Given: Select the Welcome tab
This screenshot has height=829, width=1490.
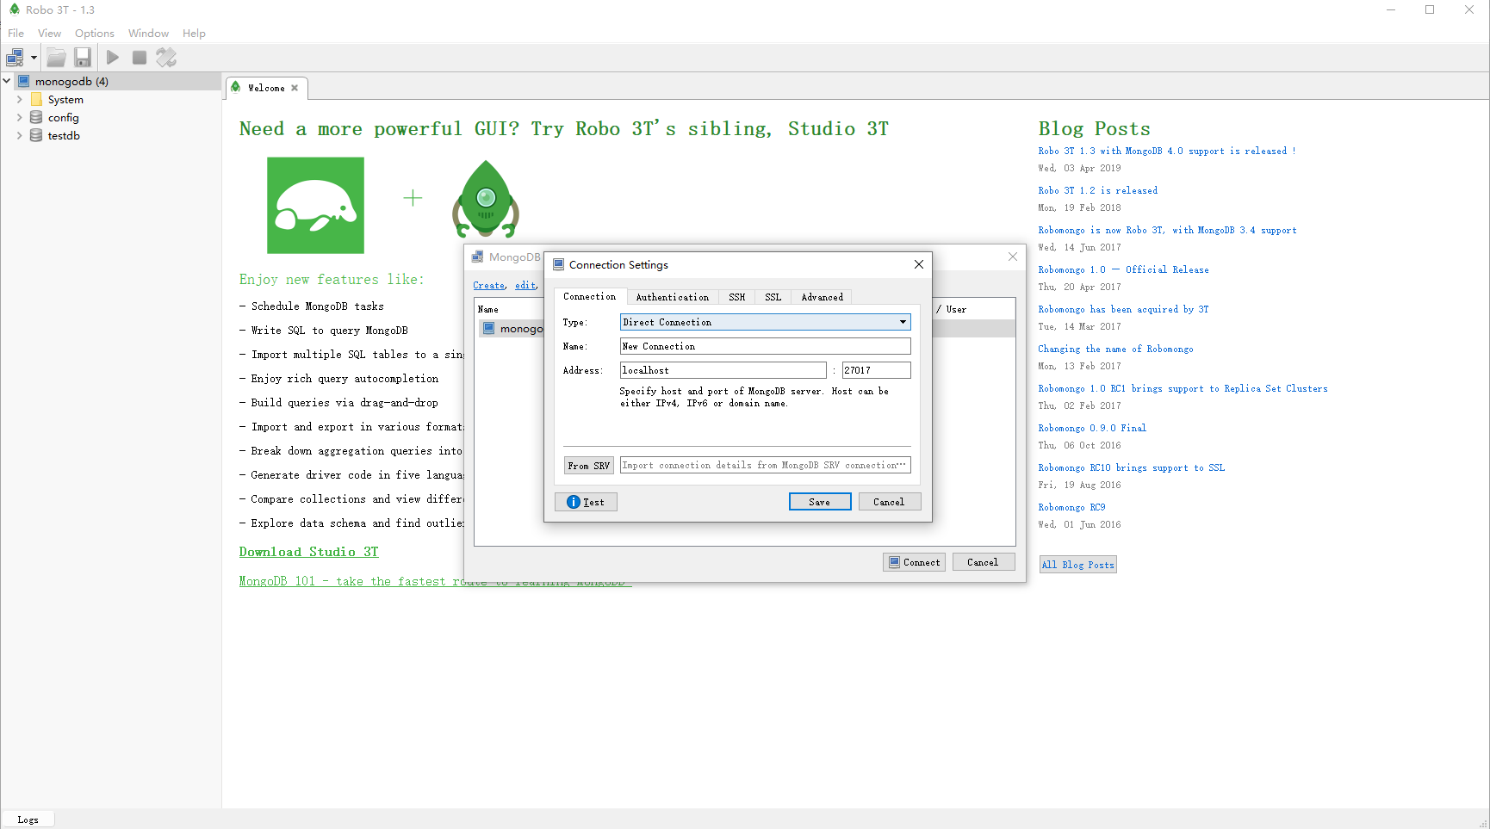Looking at the screenshot, I should [x=266, y=88].
